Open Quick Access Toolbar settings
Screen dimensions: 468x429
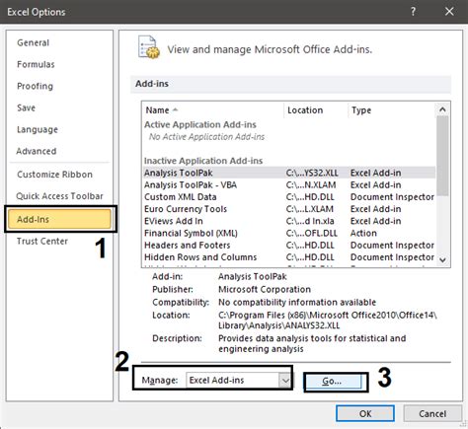(59, 196)
